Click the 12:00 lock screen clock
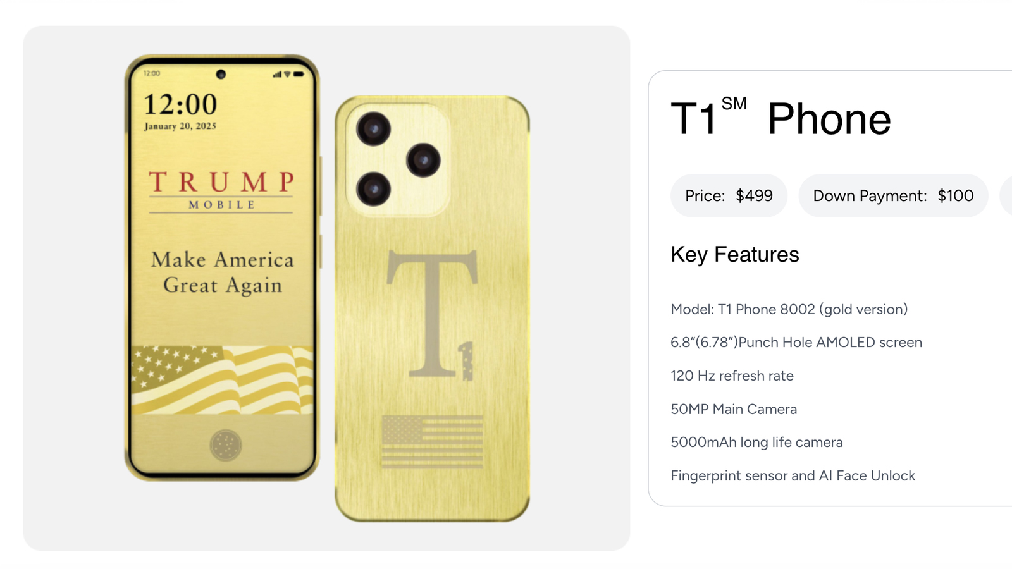Viewport: 1012px width, 569px height. click(180, 104)
